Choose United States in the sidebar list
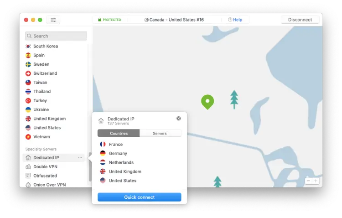This screenshot has height=218, width=342. [47, 128]
